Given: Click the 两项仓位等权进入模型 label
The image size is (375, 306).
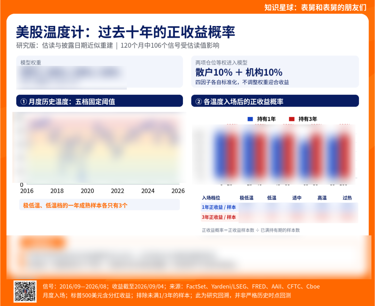Looking at the screenshot, I should 221,62.
